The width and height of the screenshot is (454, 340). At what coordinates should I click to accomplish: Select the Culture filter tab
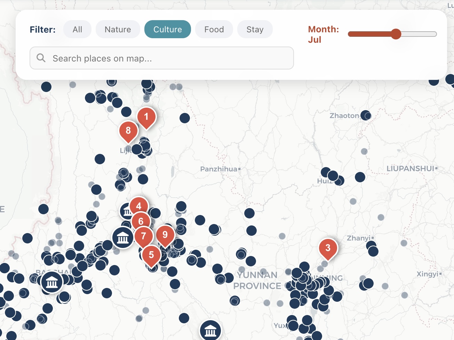(x=167, y=29)
